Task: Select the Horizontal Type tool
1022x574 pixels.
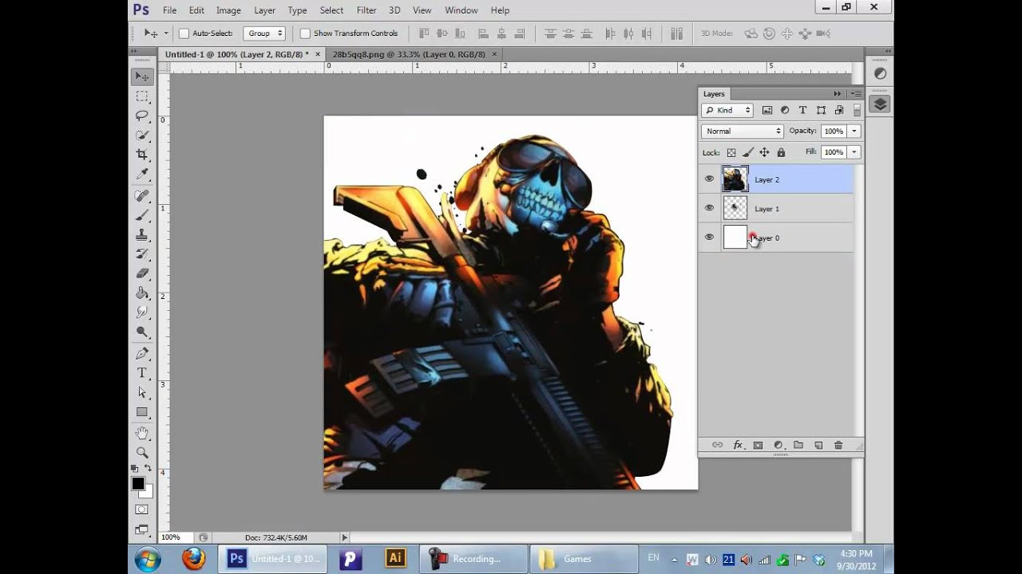Action: pos(142,373)
